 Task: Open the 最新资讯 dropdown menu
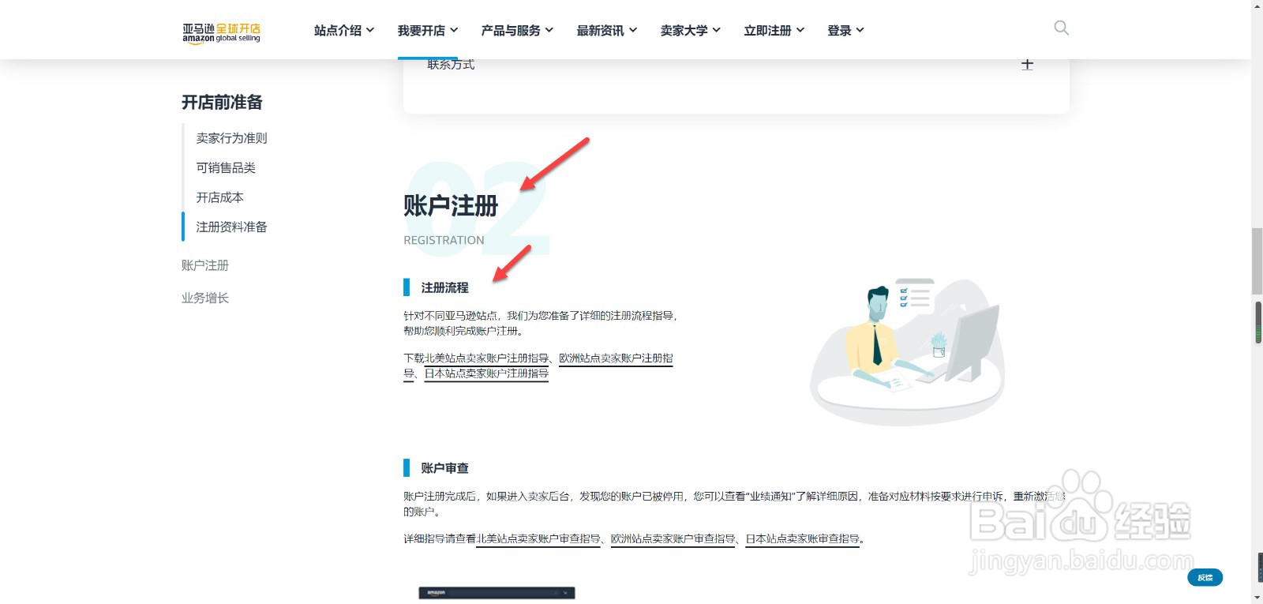[x=607, y=30]
